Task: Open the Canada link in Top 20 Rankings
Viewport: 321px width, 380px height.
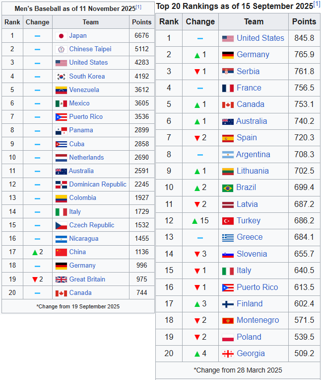Action: 251,104
